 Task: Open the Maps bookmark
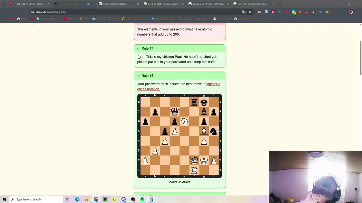pos(85,19)
